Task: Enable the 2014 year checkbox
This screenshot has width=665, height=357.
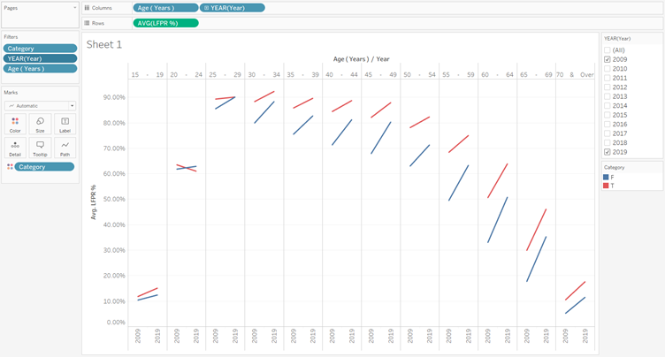Action: pos(608,105)
